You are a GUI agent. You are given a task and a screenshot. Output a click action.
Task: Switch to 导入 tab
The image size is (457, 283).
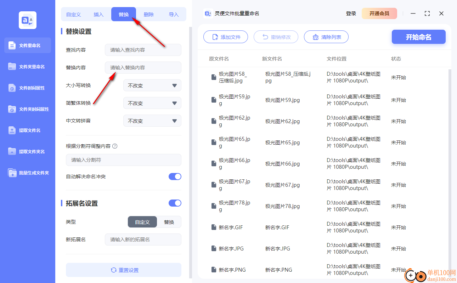point(174,15)
